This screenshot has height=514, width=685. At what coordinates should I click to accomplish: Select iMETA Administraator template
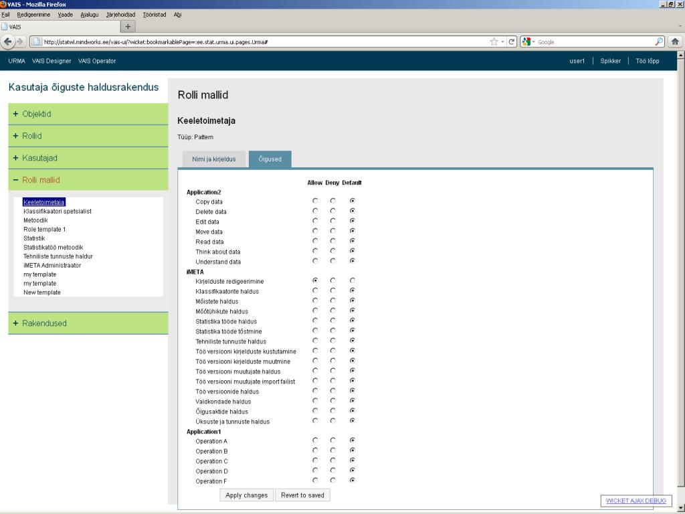[x=52, y=265]
